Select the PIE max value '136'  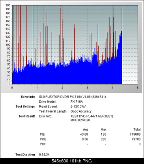pyautogui.click(x=103, y=135)
